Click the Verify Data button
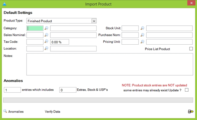The height and width of the screenshot is (120, 197). [52, 112]
